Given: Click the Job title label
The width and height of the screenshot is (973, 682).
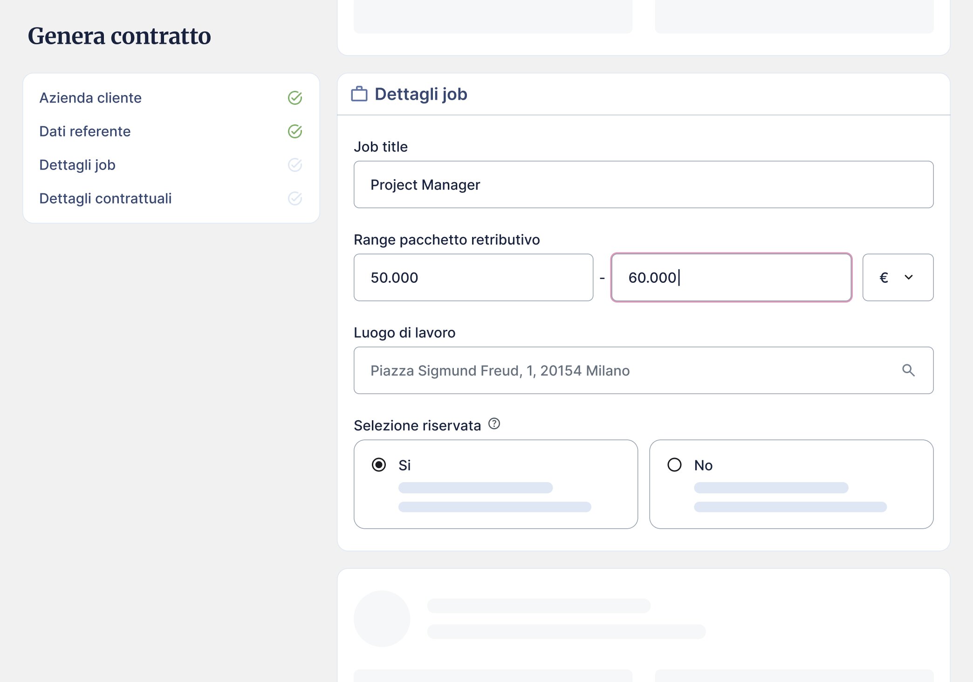Looking at the screenshot, I should 381,147.
